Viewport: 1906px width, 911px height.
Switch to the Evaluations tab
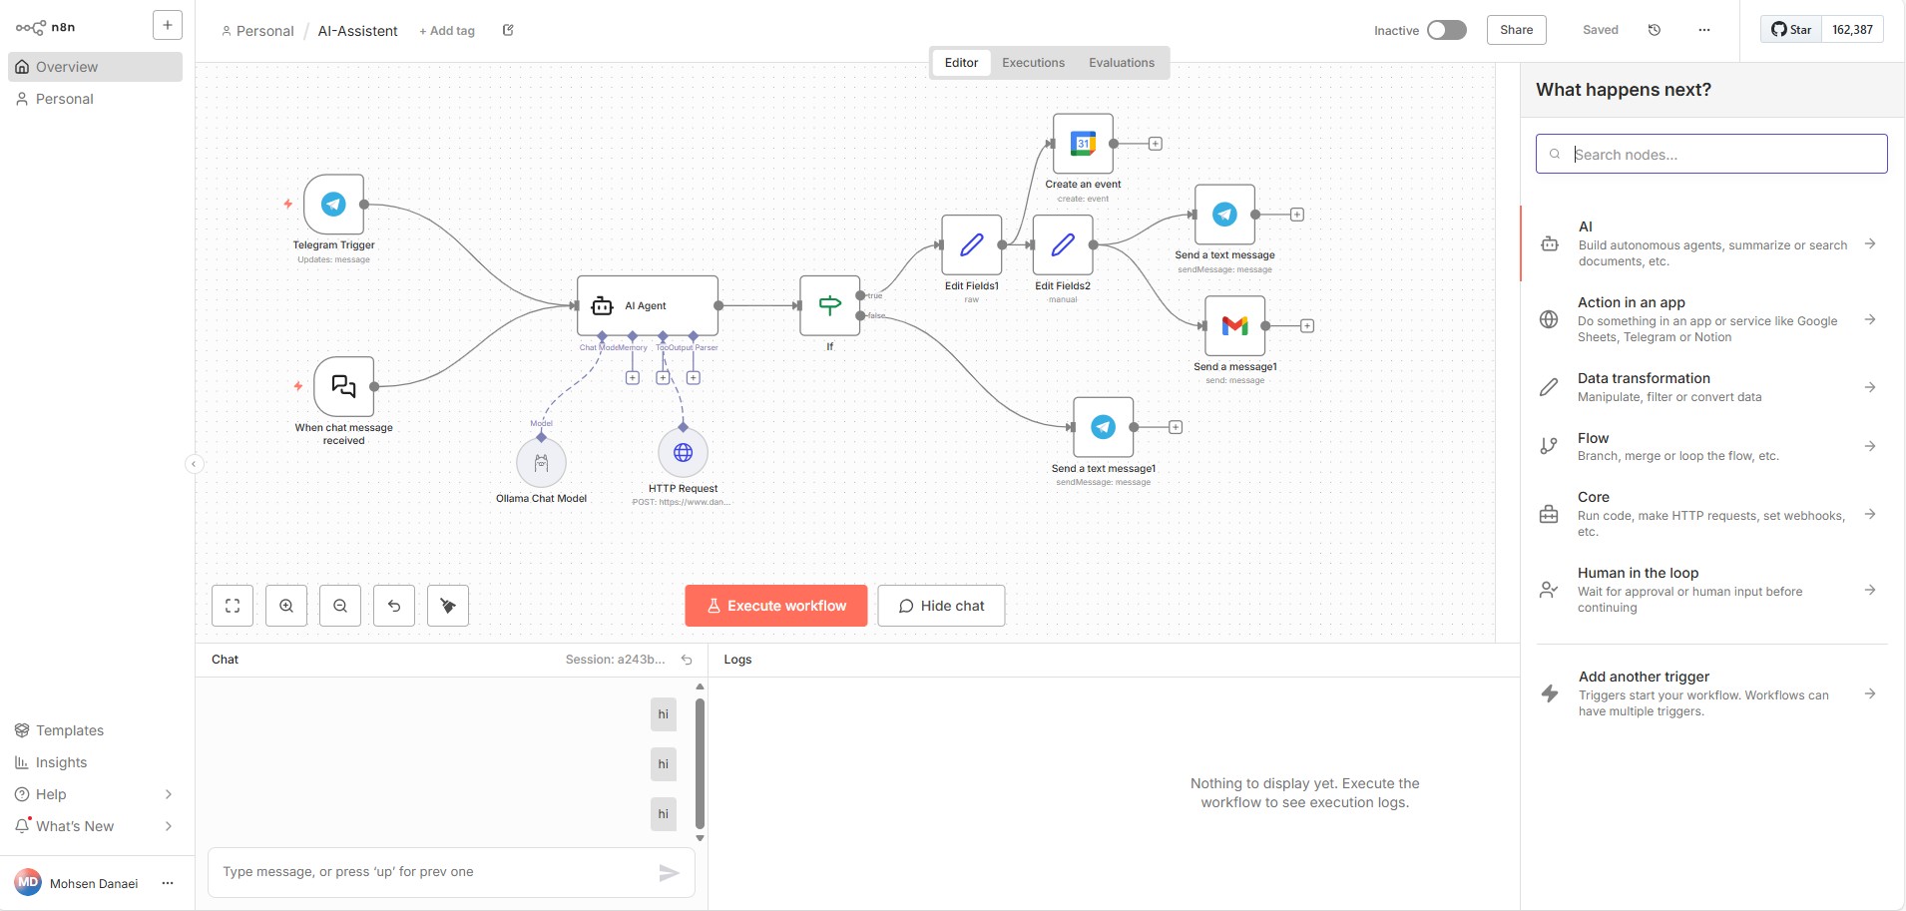[1121, 63]
